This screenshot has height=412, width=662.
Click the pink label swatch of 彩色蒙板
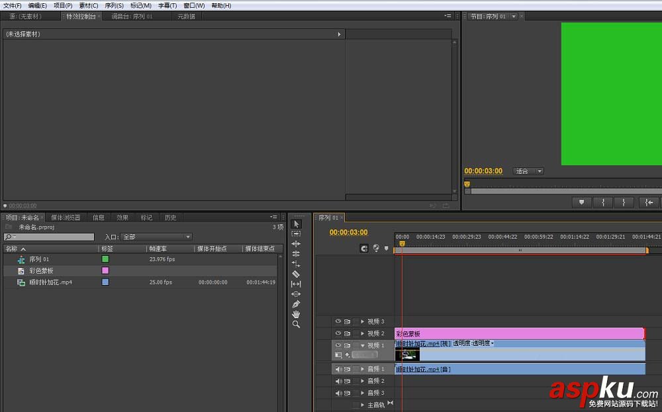105,270
